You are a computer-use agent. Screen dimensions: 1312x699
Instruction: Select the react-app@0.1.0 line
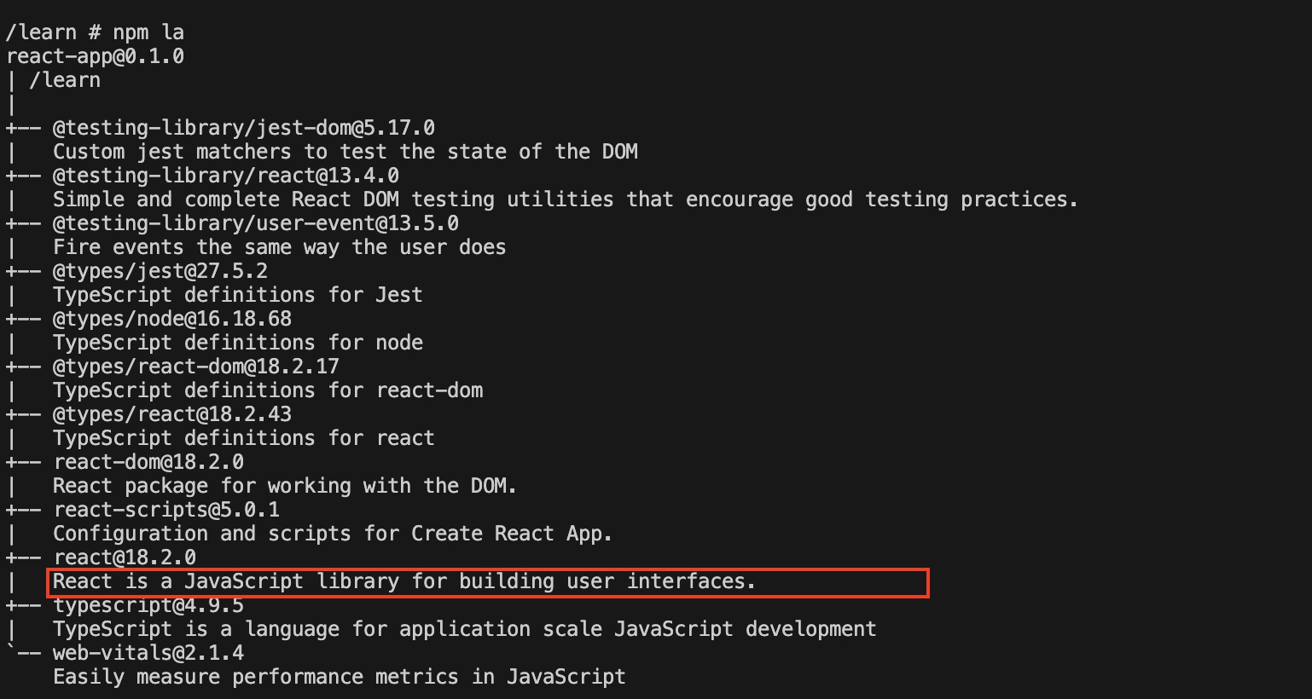[x=95, y=56]
